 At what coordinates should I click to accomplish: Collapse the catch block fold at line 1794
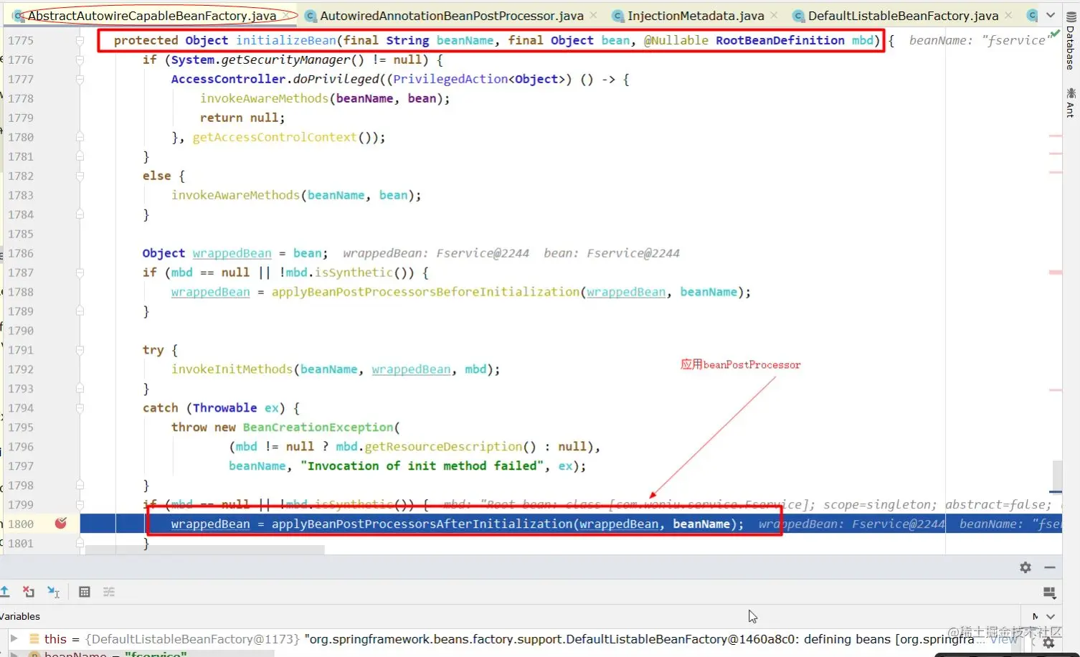tap(80, 409)
